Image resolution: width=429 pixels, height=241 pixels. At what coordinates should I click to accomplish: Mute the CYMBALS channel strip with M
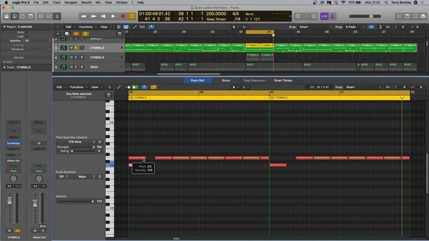coord(9,230)
